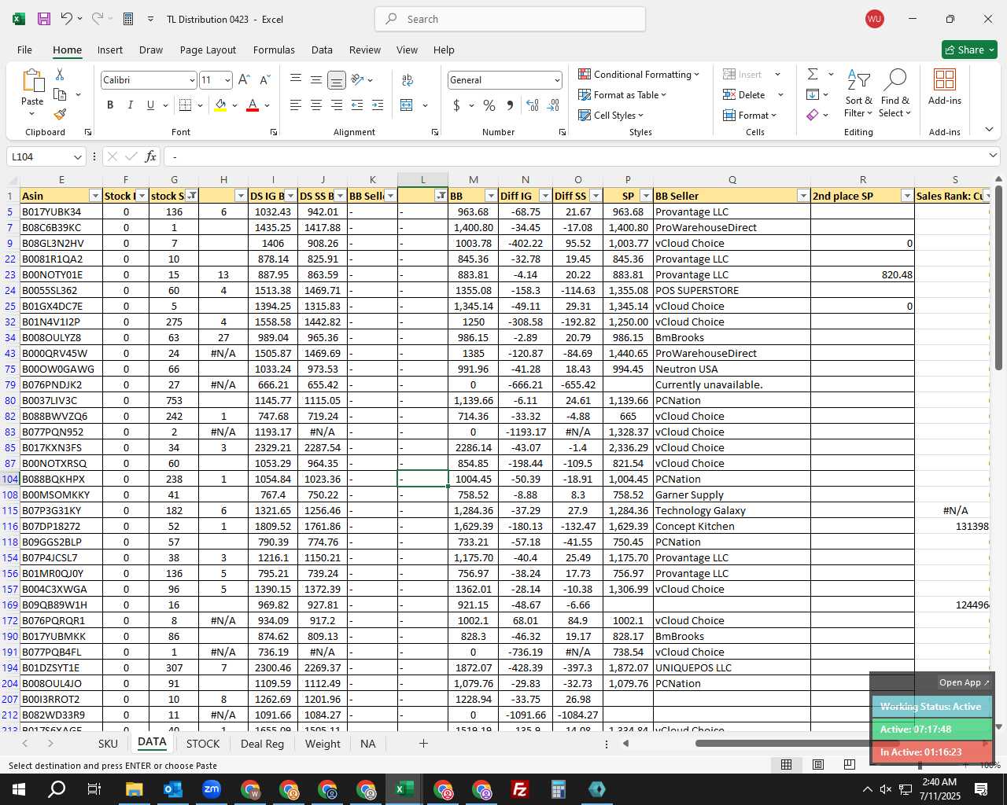Click the Find & Select button
This screenshot has height=805, width=1007.
(x=895, y=93)
